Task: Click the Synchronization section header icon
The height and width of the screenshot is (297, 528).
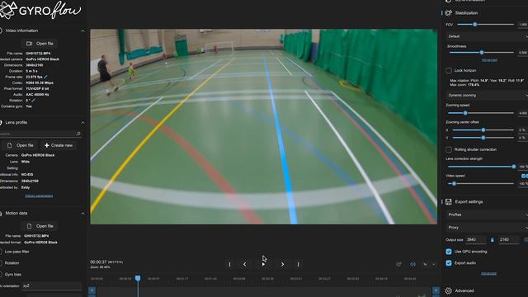Action: click(448, 1)
